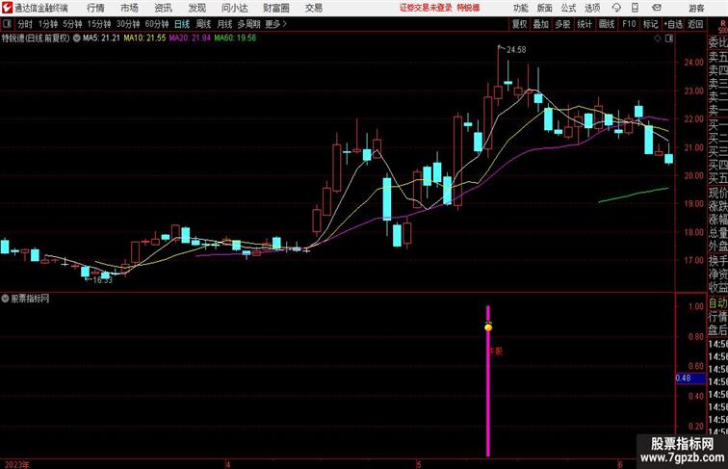Click the 叠加 overlay toolbar button
This screenshot has height=469, width=728.
pos(541,24)
